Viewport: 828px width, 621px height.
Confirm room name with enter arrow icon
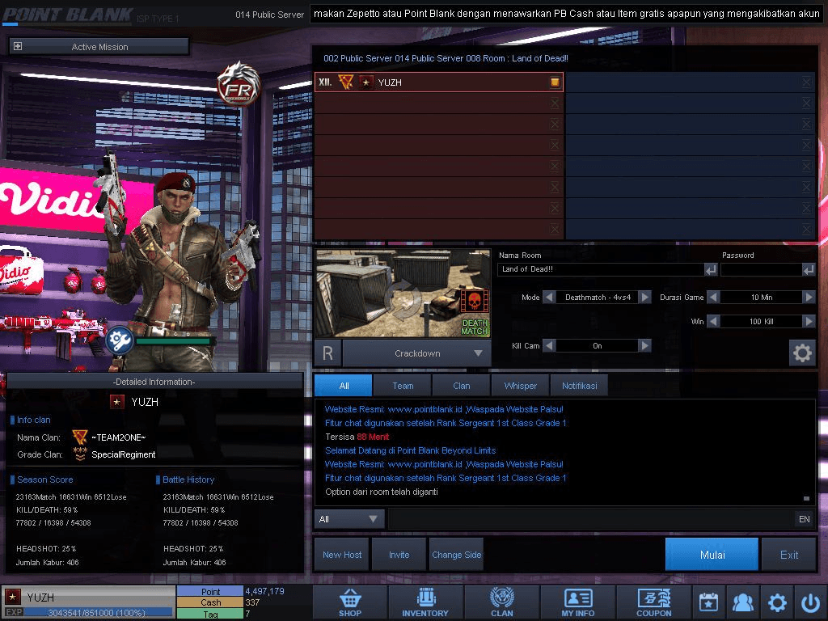pos(711,270)
